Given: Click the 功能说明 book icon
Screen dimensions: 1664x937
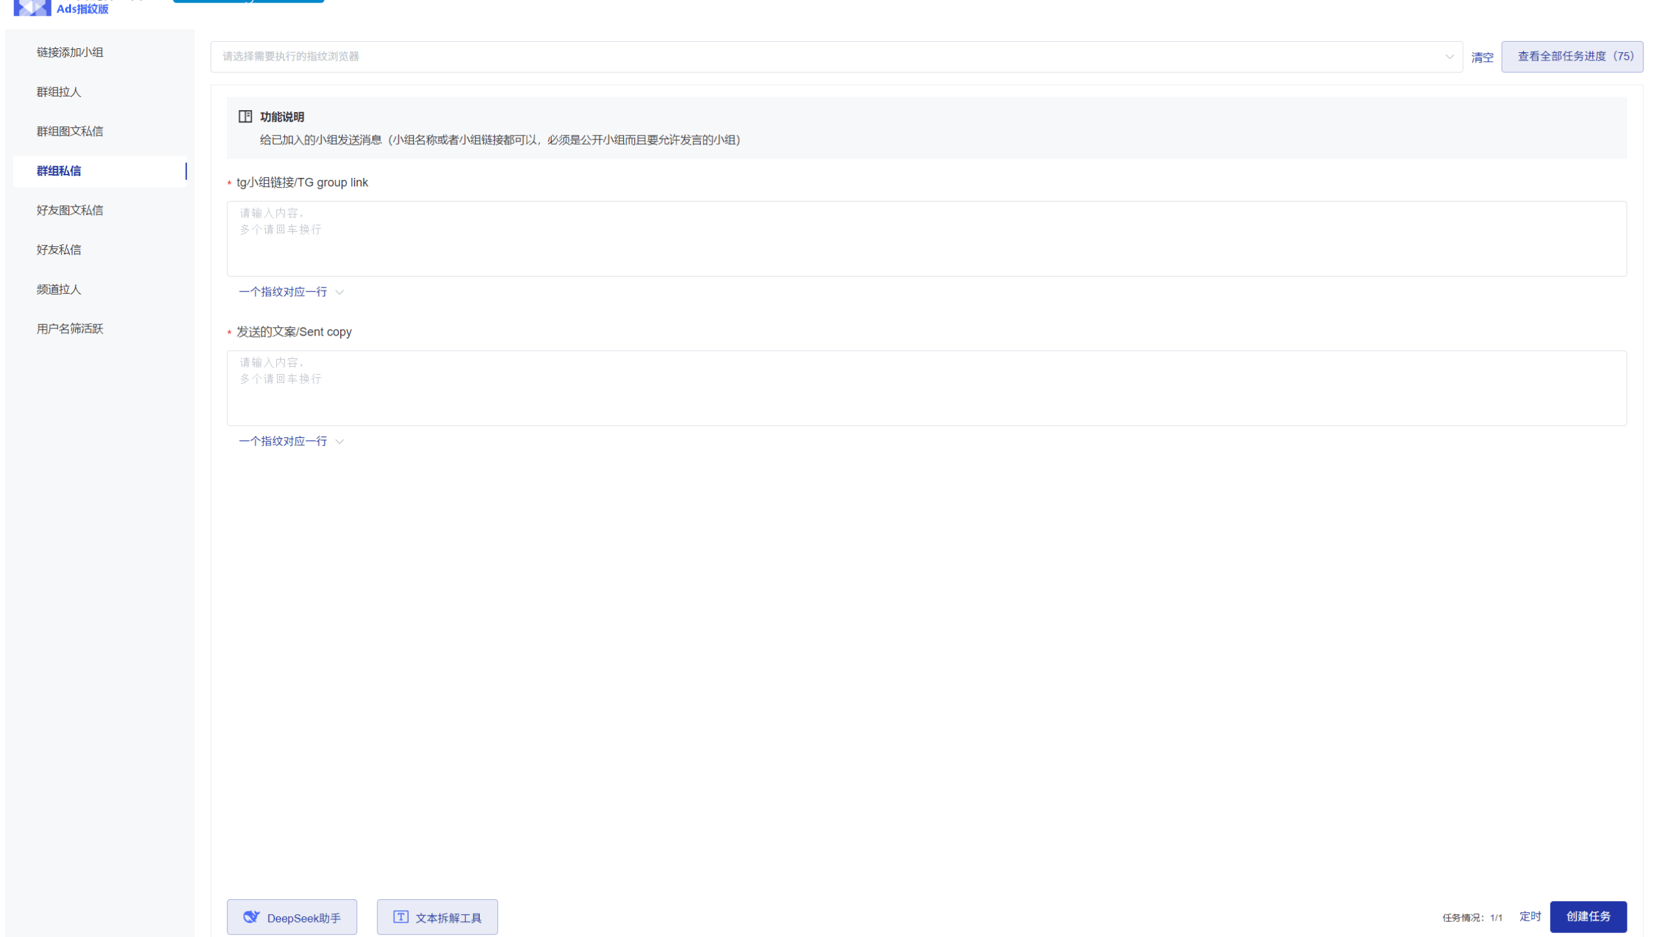Looking at the screenshot, I should coord(245,117).
